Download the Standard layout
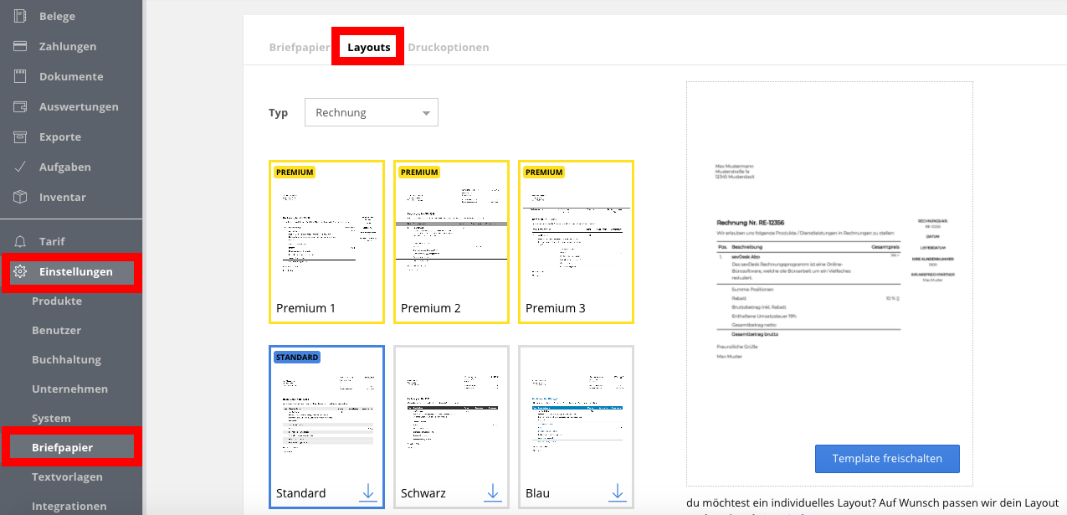This screenshot has height=515, width=1067. (x=368, y=493)
